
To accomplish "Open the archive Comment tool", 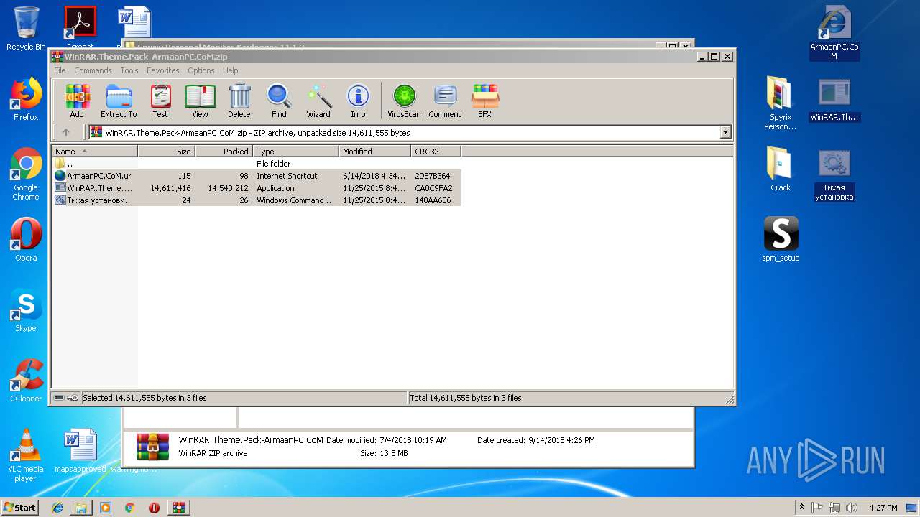I will tap(445, 101).
